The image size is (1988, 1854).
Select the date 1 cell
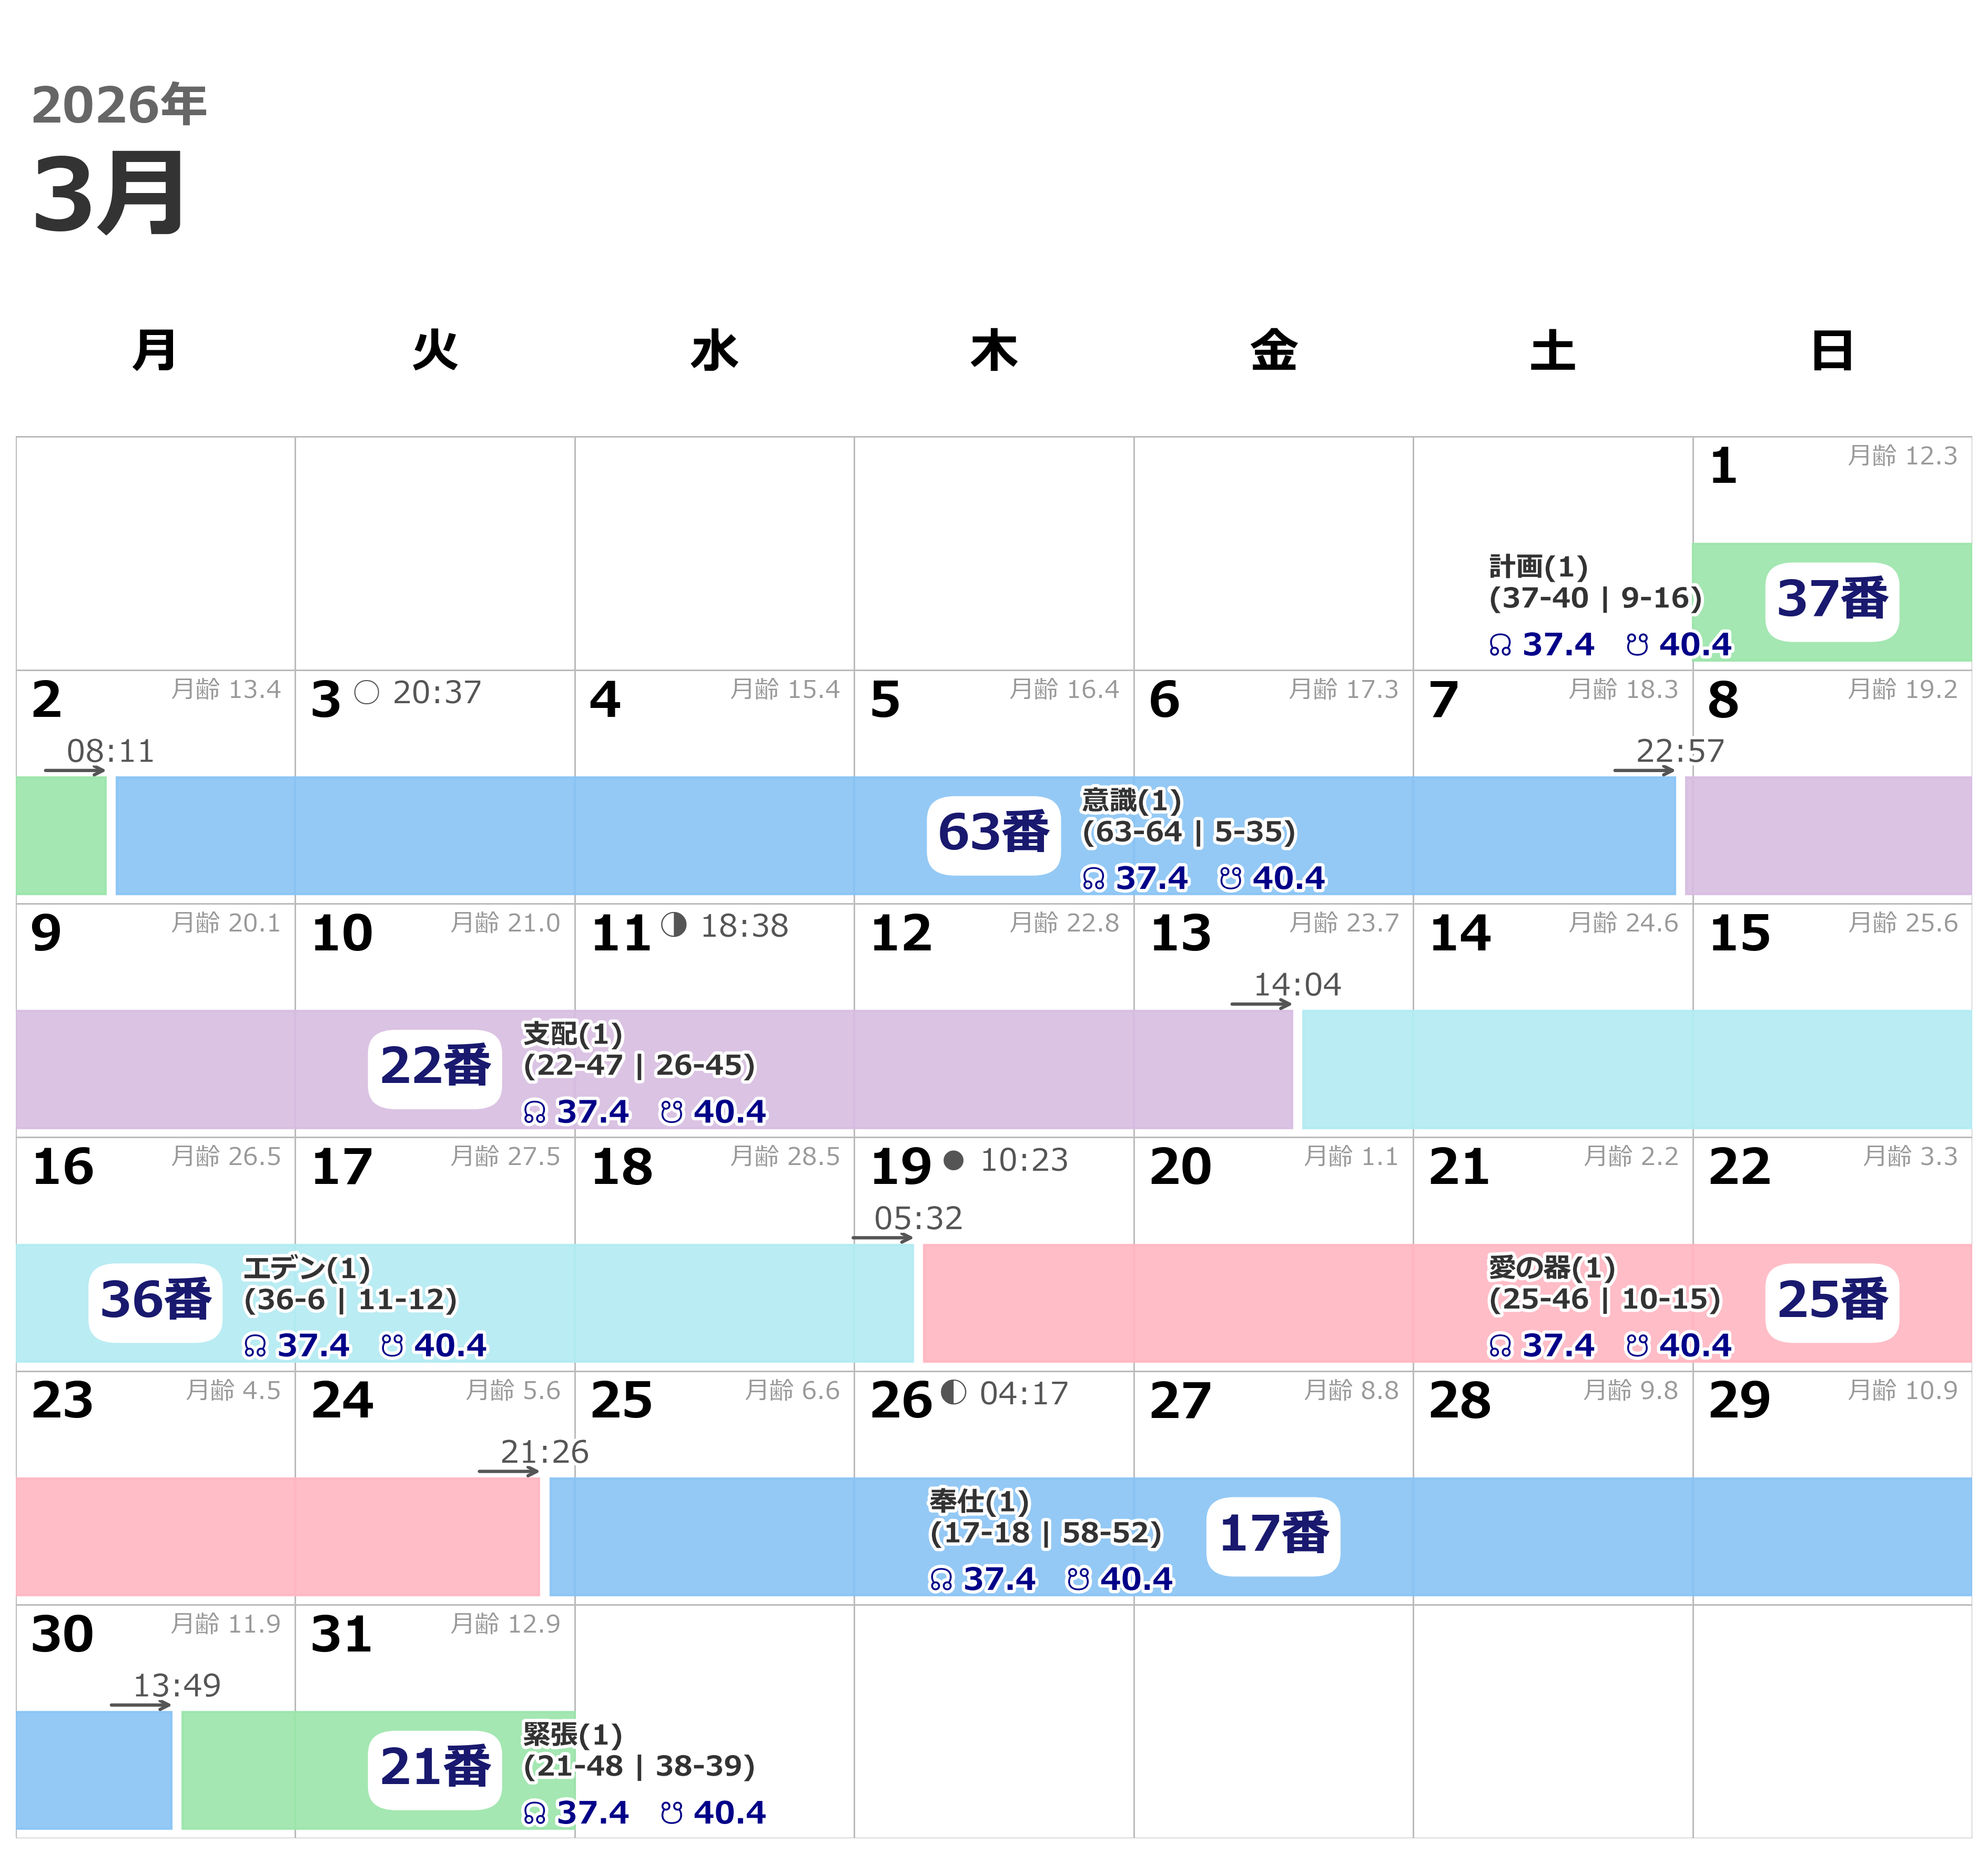coord(1832,553)
